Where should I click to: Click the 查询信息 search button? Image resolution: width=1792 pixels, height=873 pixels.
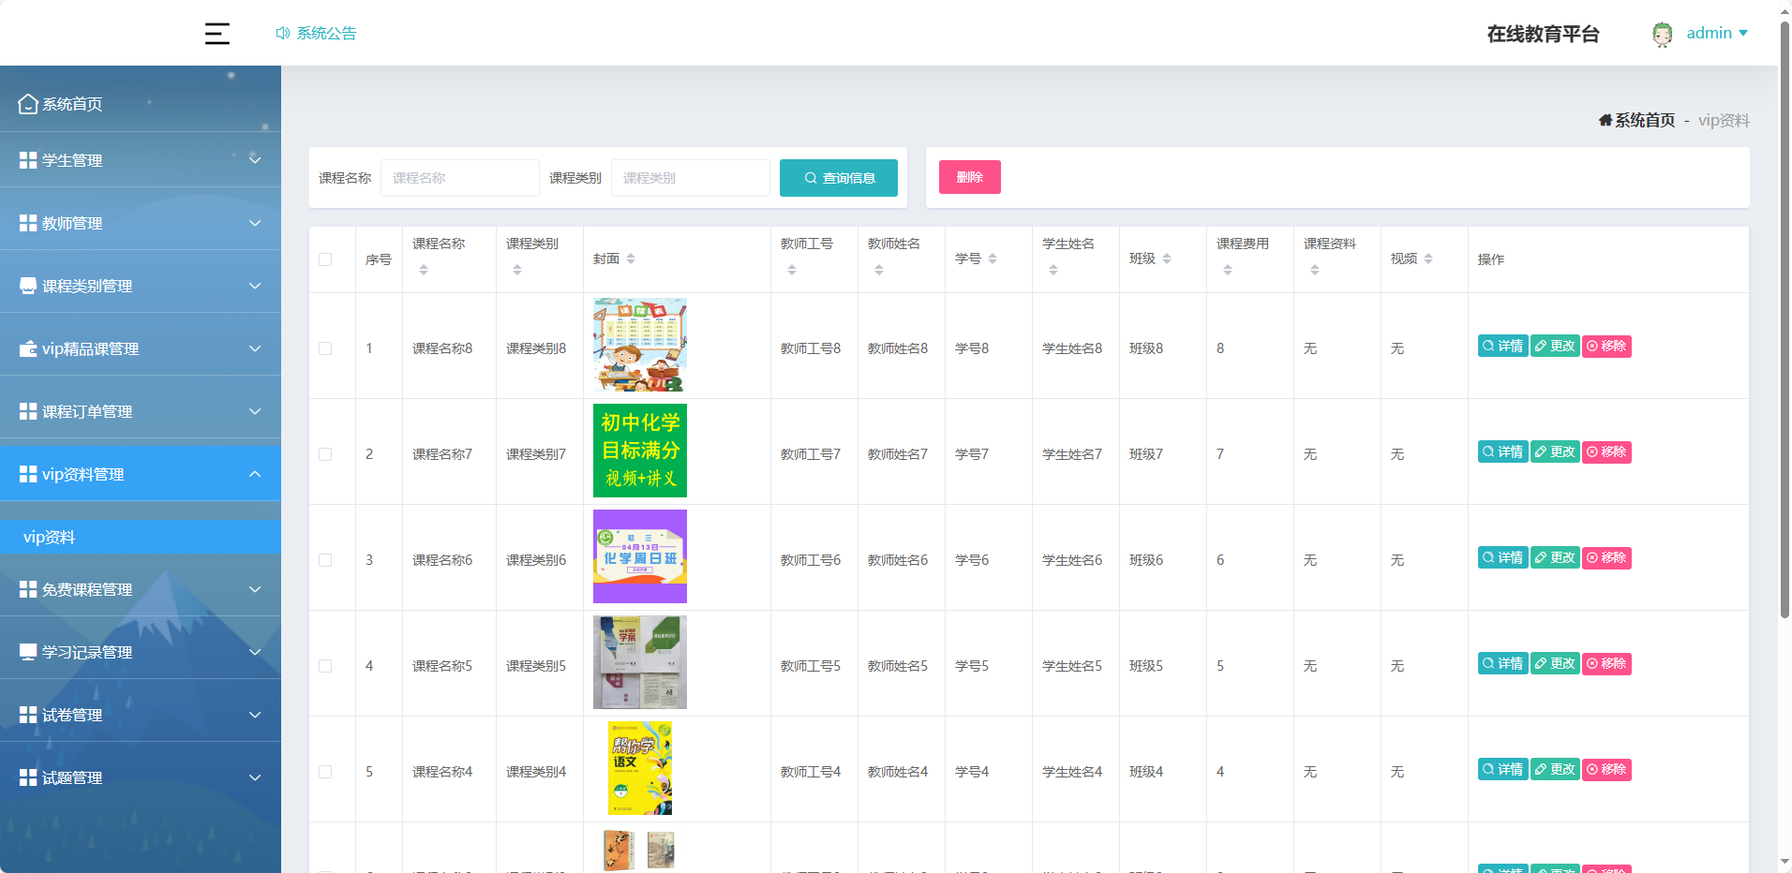point(839,178)
